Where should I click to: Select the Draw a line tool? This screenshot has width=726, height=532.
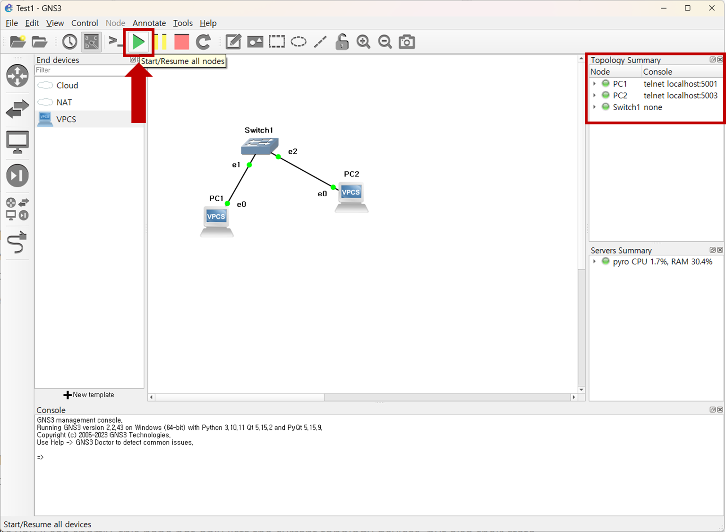coord(320,42)
